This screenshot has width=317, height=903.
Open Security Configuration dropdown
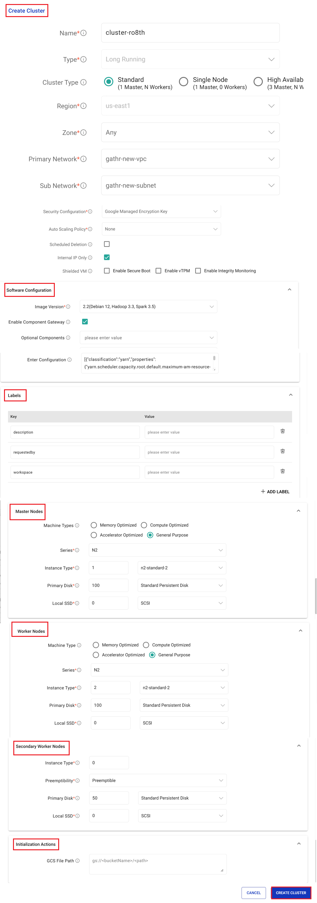point(161,211)
